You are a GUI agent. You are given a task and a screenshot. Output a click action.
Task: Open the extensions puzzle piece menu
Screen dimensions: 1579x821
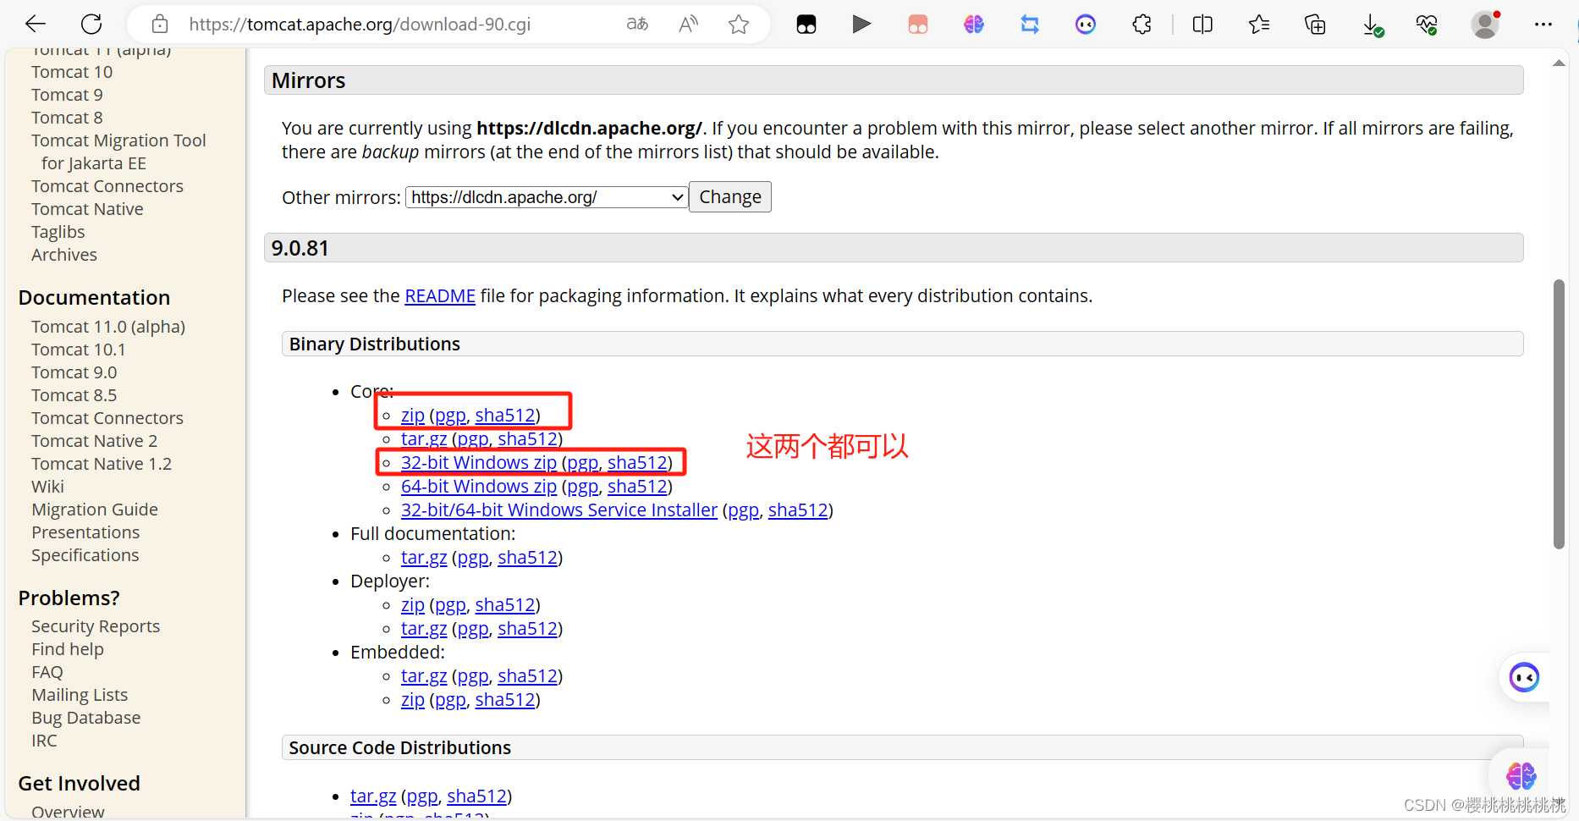tap(1142, 25)
